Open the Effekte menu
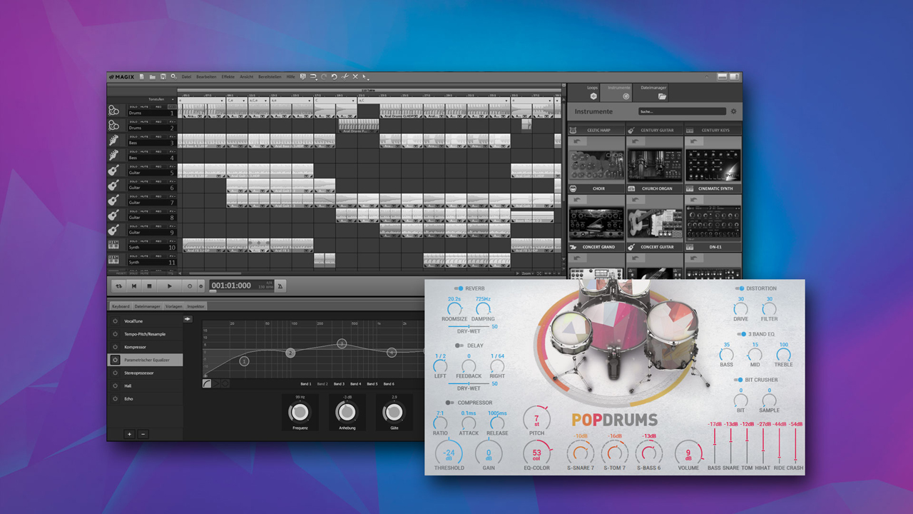Viewport: 913px width, 514px height. tap(228, 76)
